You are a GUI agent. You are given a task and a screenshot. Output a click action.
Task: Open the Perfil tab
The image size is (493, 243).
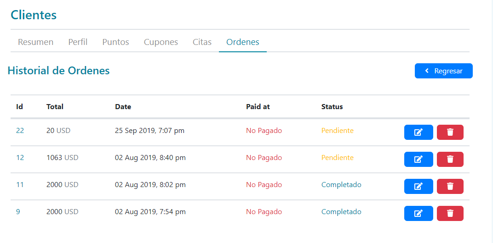tap(78, 42)
